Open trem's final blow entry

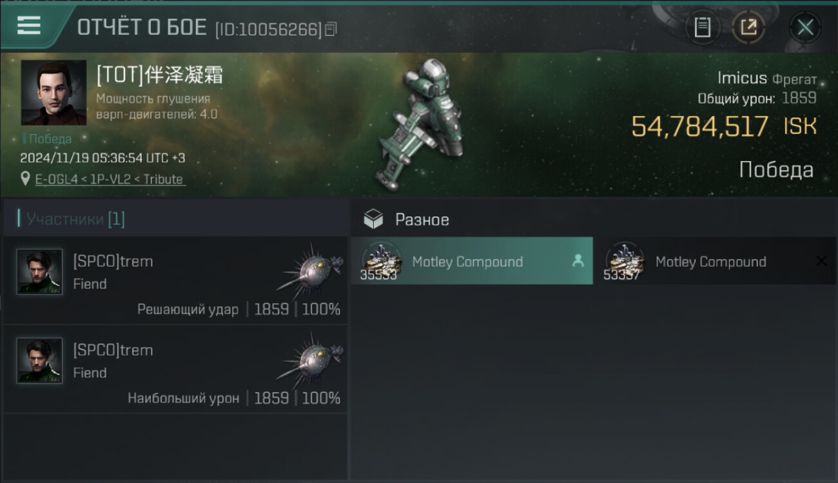175,280
